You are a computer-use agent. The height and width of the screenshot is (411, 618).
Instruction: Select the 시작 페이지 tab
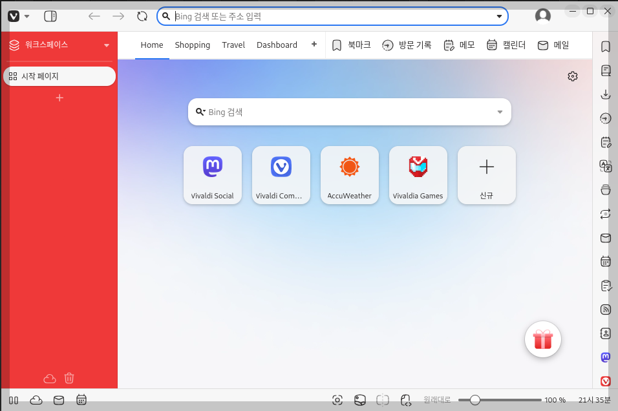pos(59,76)
